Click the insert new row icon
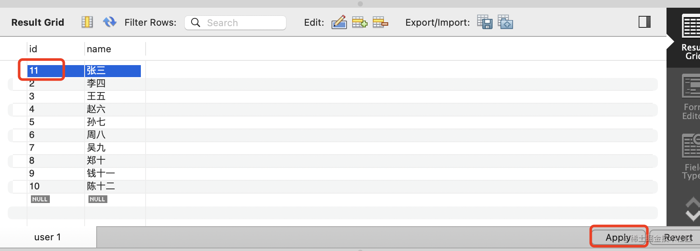Viewport: 700px width, 251px height. click(x=359, y=22)
